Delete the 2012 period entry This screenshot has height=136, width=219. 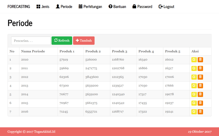click(200, 77)
